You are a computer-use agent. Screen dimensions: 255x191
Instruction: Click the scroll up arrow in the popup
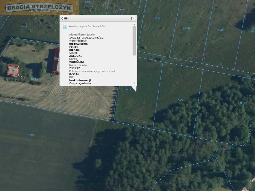pos(134,25)
